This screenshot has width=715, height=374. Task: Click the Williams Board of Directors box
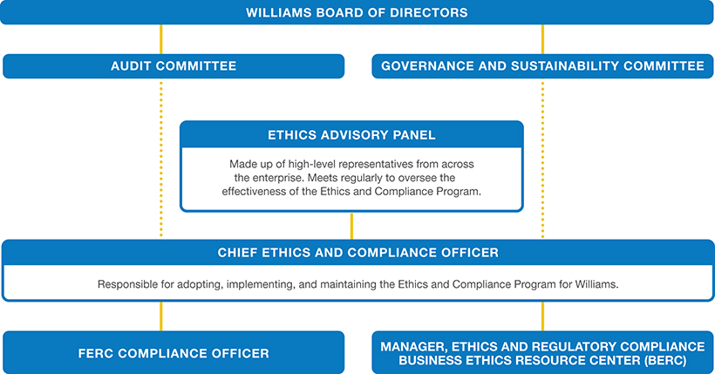click(357, 12)
